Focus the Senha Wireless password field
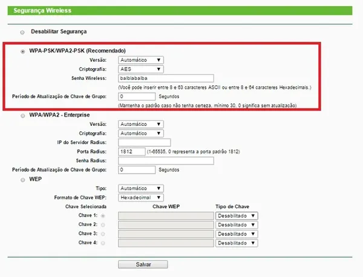Viewport: 363px width, 277px height. [x=166, y=78]
